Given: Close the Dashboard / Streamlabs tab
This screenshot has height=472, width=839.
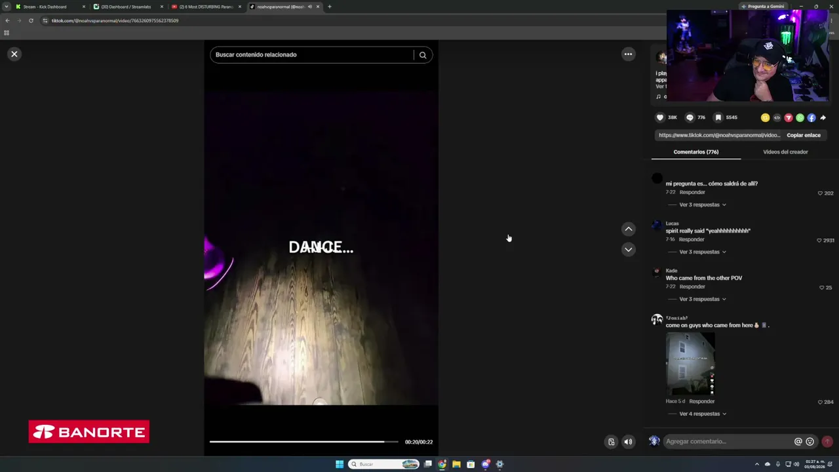Looking at the screenshot, I should click(x=161, y=7).
